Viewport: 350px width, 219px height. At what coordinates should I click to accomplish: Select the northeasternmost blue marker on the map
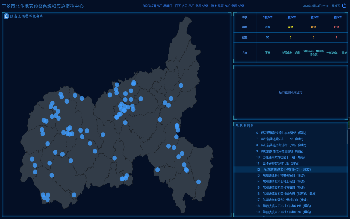tap(181, 86)
